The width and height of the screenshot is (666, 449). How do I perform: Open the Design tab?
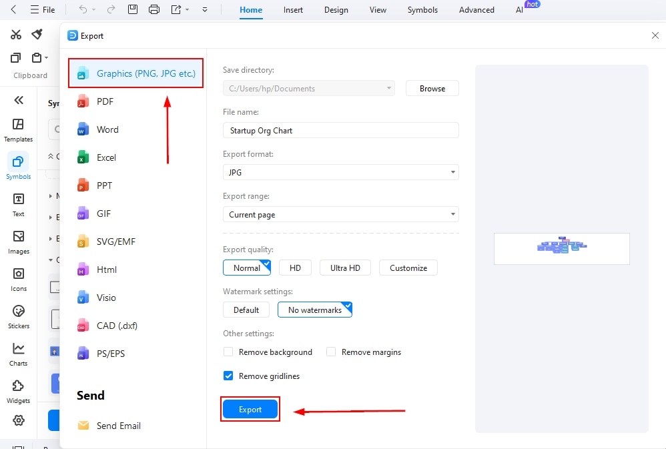(336, 10)
